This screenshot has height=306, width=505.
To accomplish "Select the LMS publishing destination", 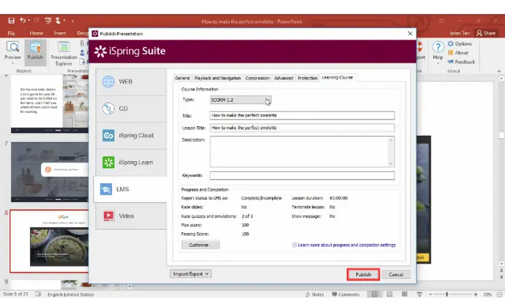I will coord(130,189).
